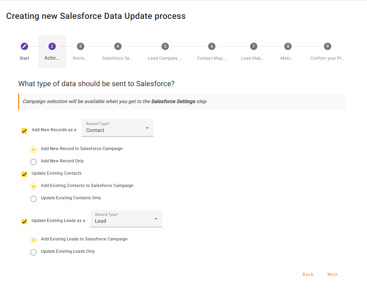This screenshot has height=290, width=367.
Task: Select Update Existing Contacts Only radio
Action: 33,198
